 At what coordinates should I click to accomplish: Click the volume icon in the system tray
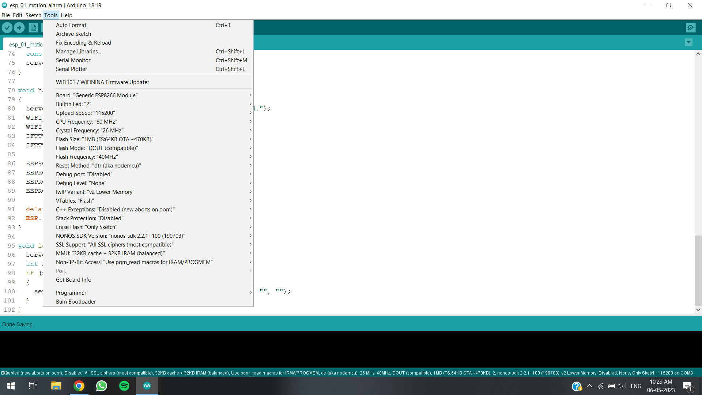tap(622, 385)
